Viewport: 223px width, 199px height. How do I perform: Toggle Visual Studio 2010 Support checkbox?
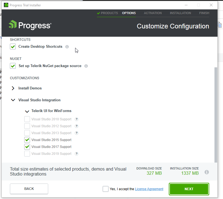click(x=27, y=119)
